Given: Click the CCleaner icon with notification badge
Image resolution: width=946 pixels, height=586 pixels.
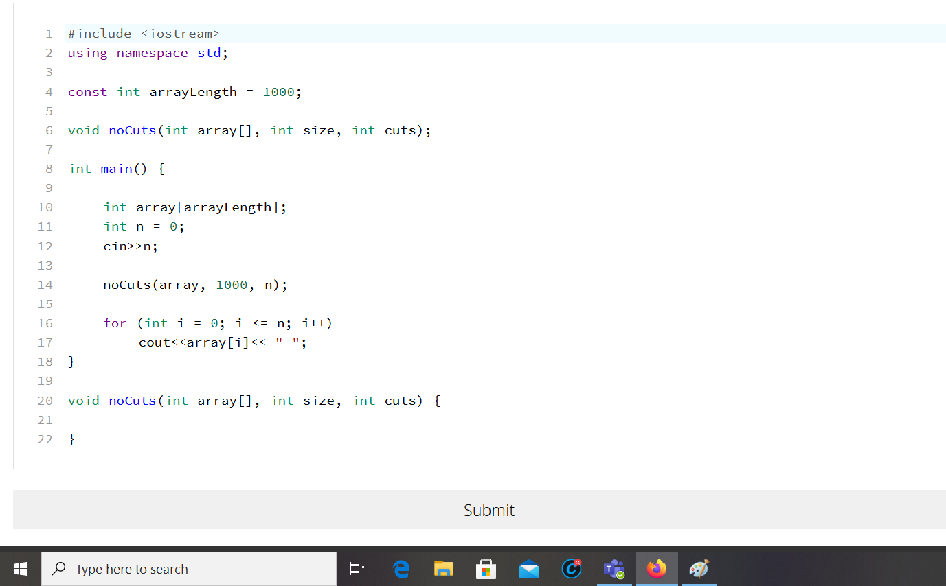Looking at the screenshot, I should click(x=571, y=568).
